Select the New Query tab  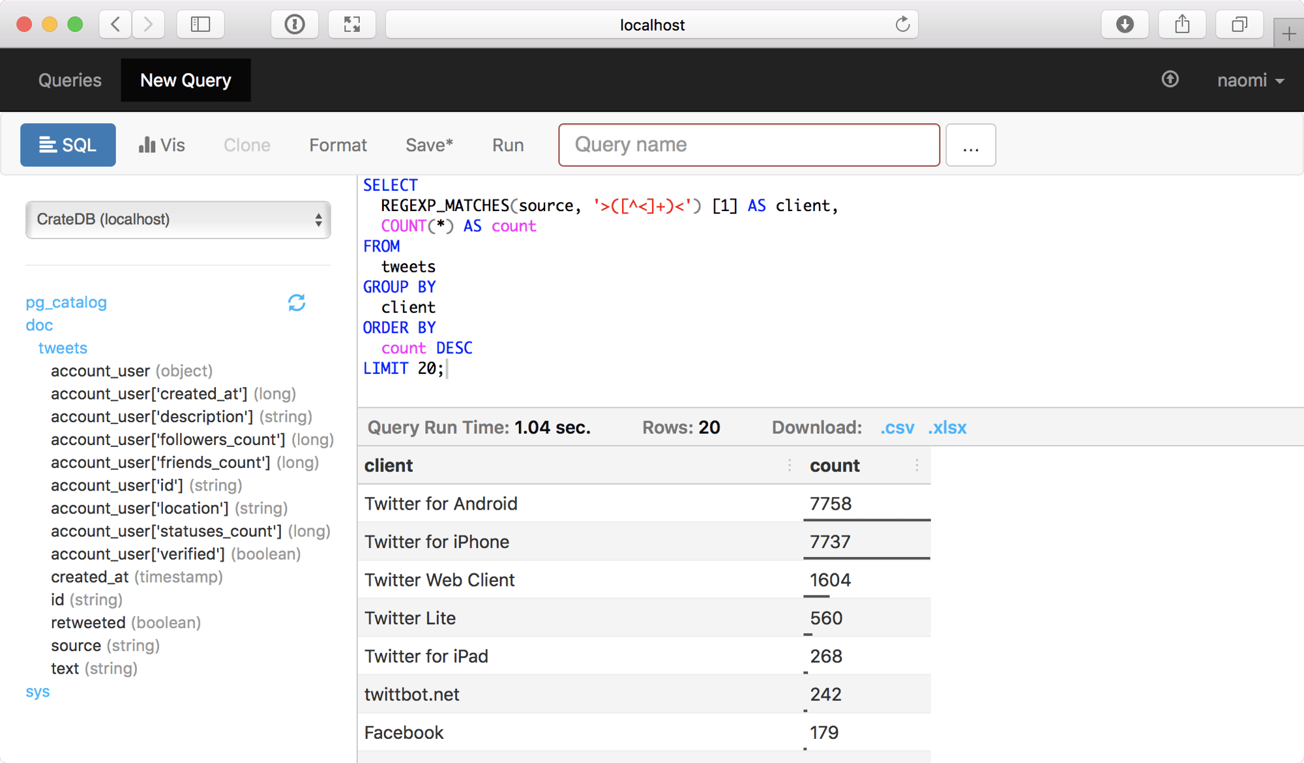tap(185, 79)
